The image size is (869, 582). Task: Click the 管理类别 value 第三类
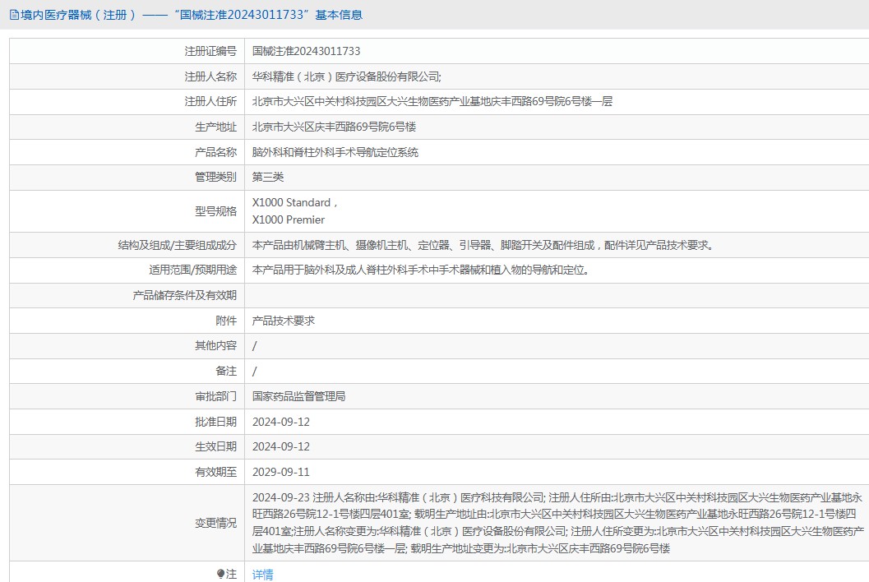(x=268, y=178)
